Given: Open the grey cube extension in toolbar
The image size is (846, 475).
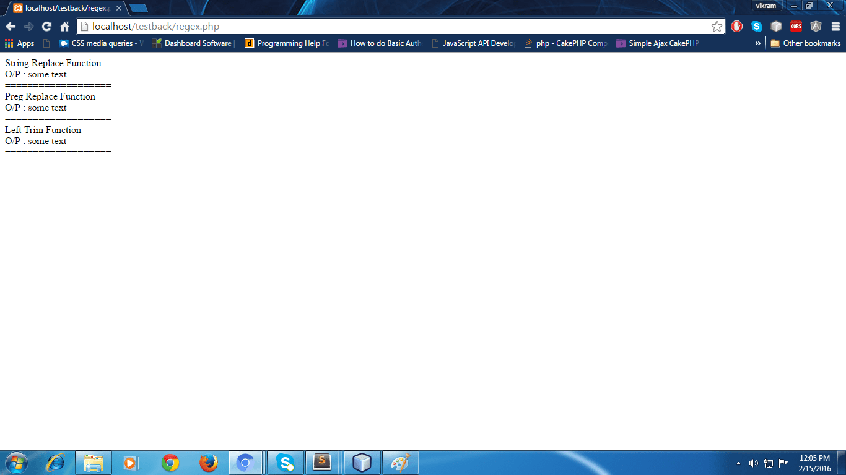Looking at the screenshot, I should [776, 27].
